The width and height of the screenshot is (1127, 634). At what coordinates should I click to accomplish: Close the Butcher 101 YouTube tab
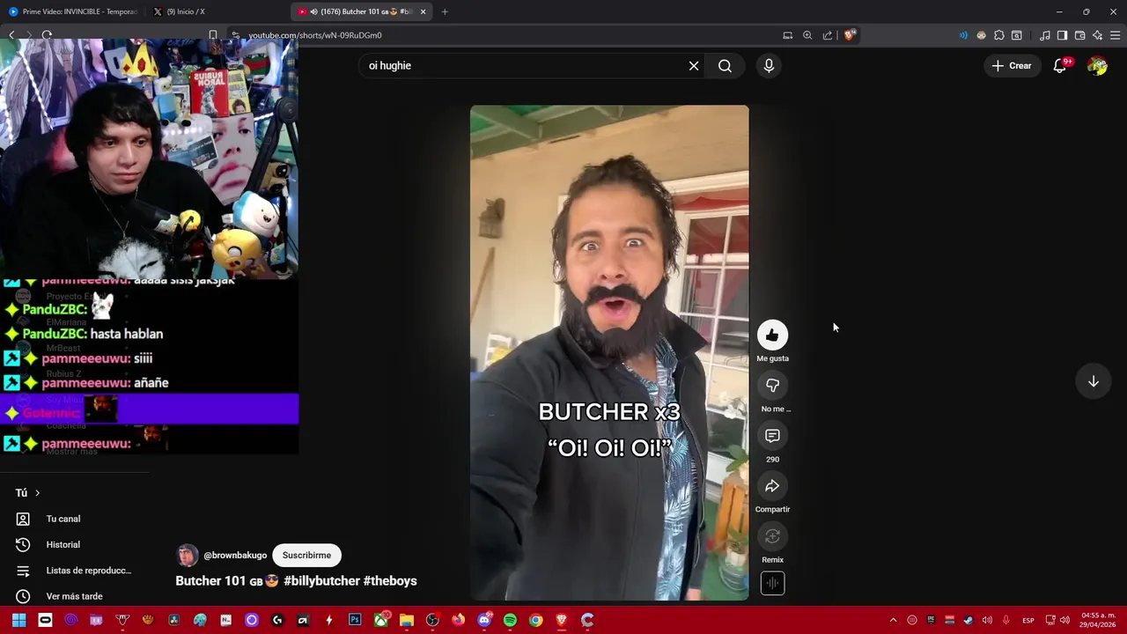coord(424,11)
